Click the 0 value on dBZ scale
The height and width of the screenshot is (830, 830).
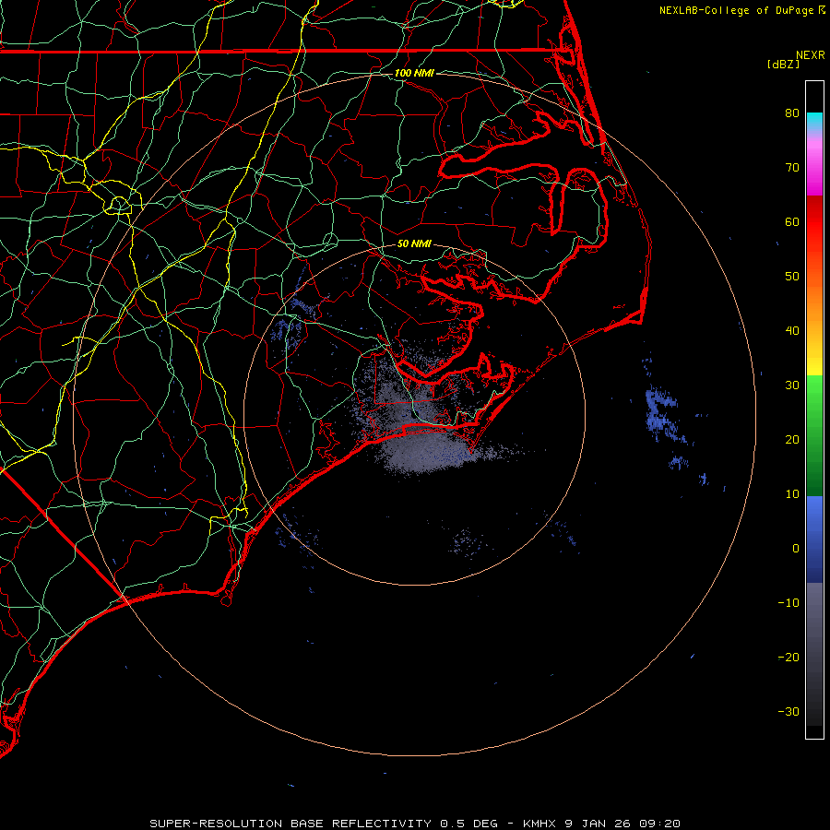point(796,549)
